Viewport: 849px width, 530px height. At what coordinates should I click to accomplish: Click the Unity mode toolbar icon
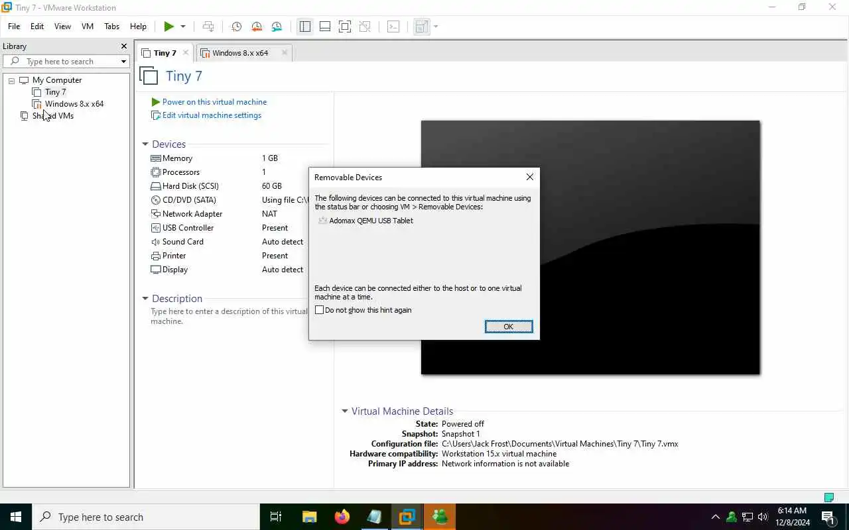pyautogui.click(x=365, y=26)
